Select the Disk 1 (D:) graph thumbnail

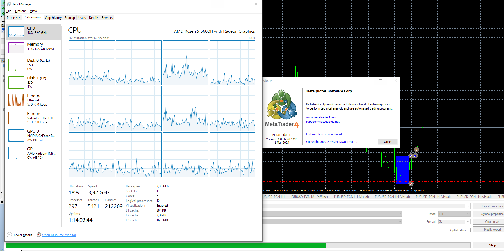16,82
